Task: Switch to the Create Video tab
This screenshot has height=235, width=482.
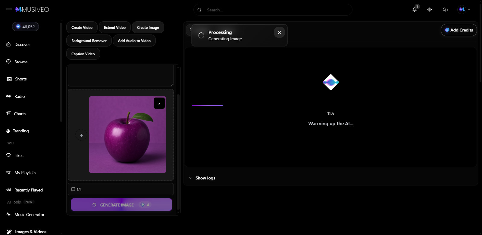Action: (82, 27)
